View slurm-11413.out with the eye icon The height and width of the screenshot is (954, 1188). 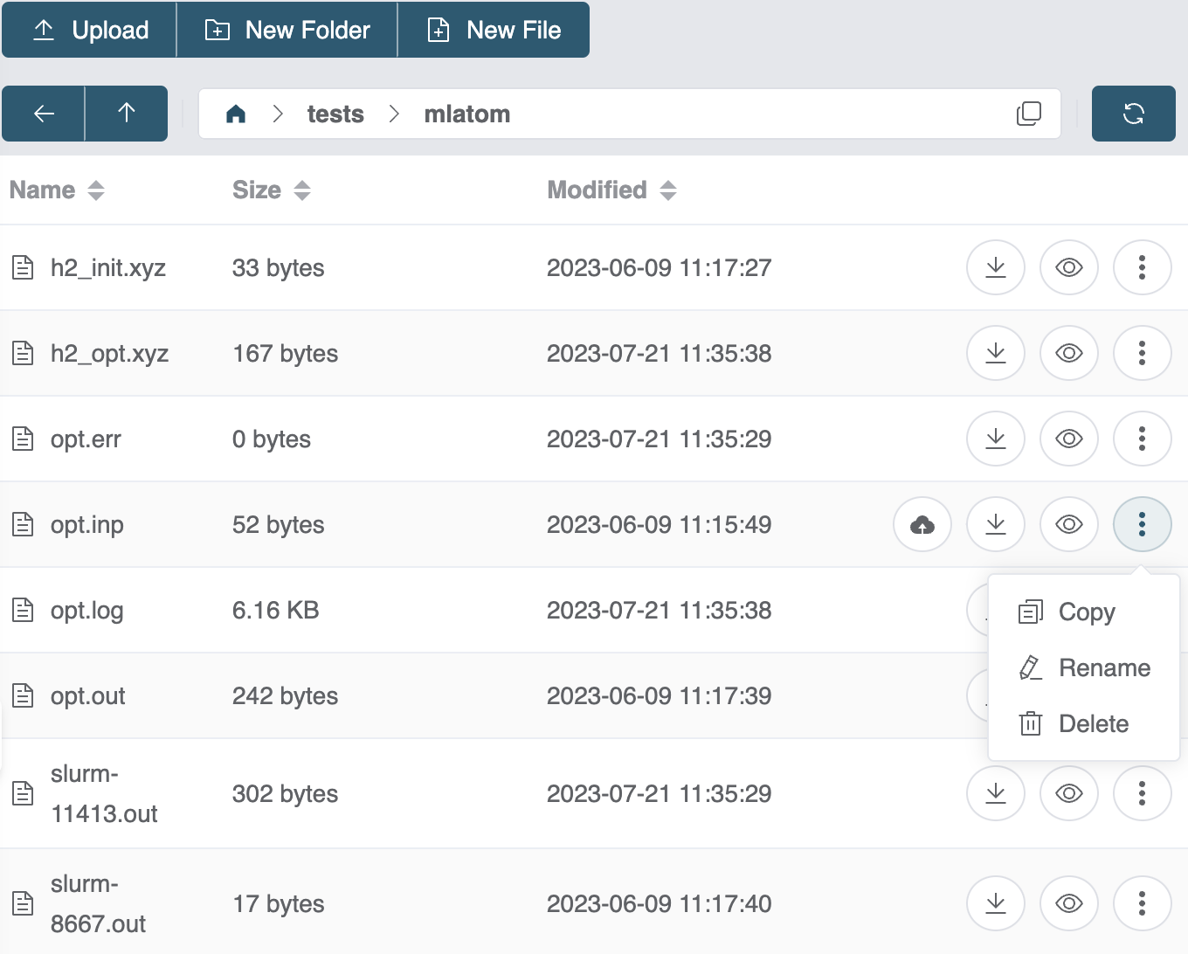click(x=1068, y=793)
